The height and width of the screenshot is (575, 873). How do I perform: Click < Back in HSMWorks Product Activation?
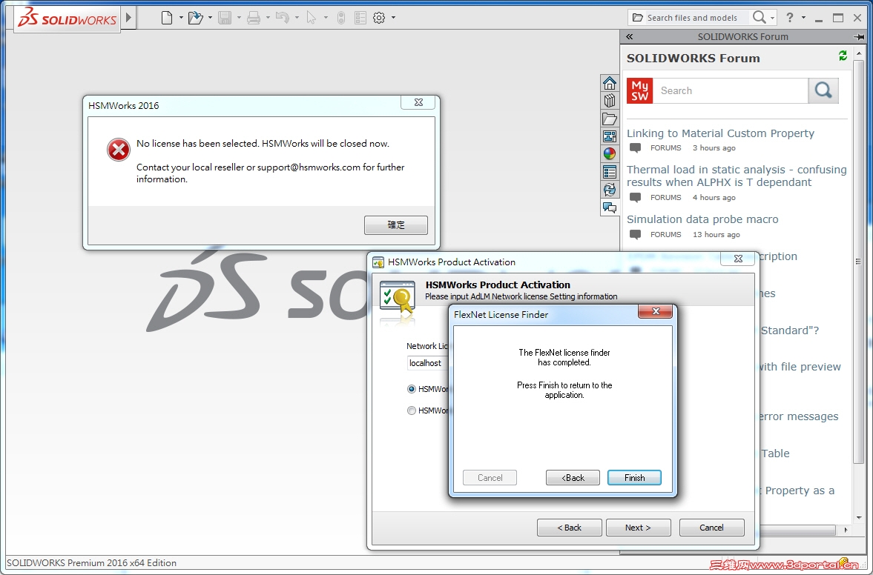click(x=569, y=528)
